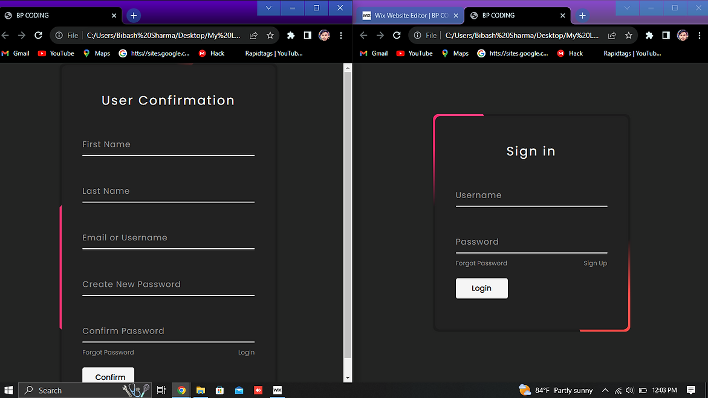This screenshot has height=398, width=708.
Task: Open the new tab plus button in the right window
Action: 582,16
